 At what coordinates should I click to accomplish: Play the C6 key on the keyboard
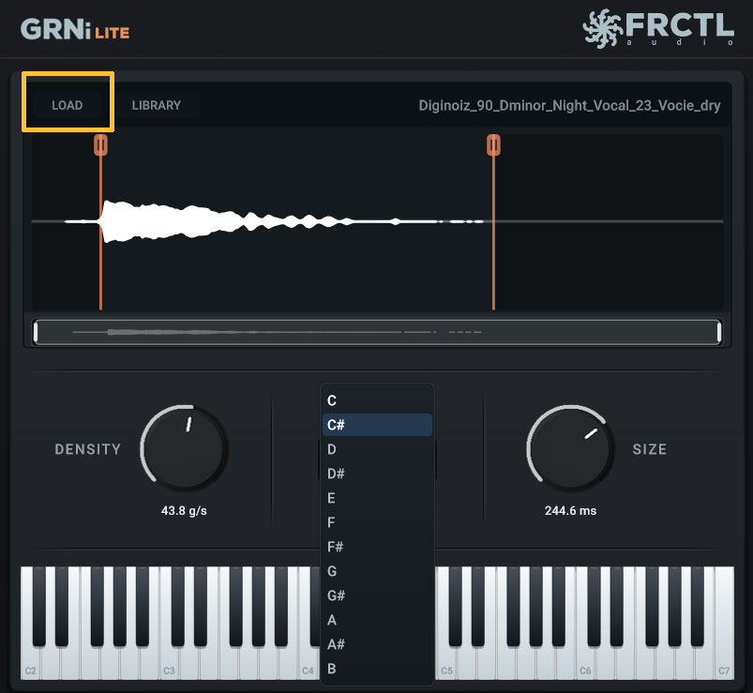585,665
